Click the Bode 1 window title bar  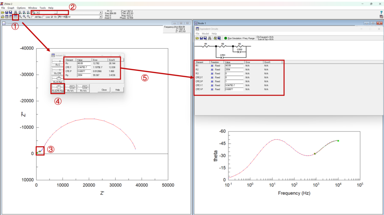tap(288, 23)
